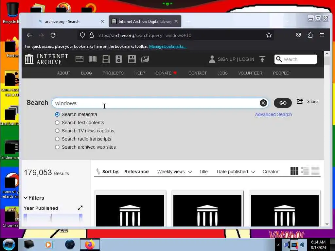The image size is (335, 251).
Task: Sort results by Relevance
Action: (136, 172)
